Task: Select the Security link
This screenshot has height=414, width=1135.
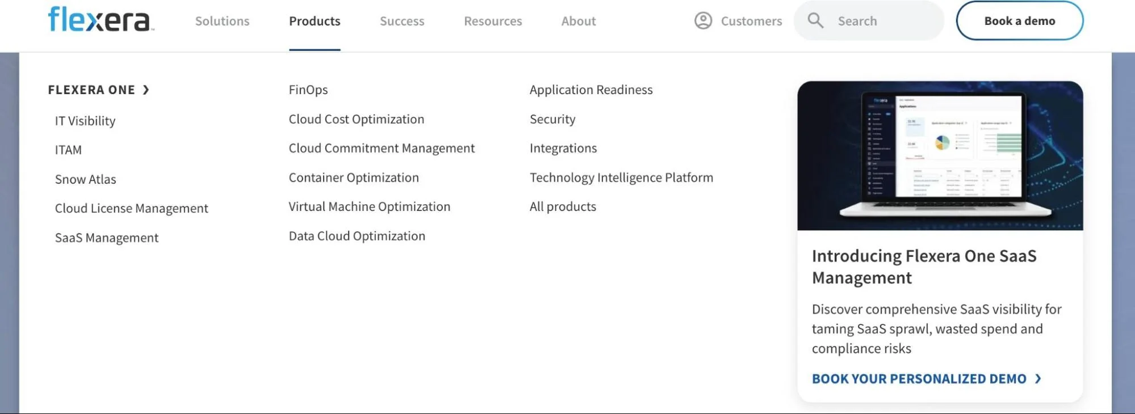Action: point(552,119)
